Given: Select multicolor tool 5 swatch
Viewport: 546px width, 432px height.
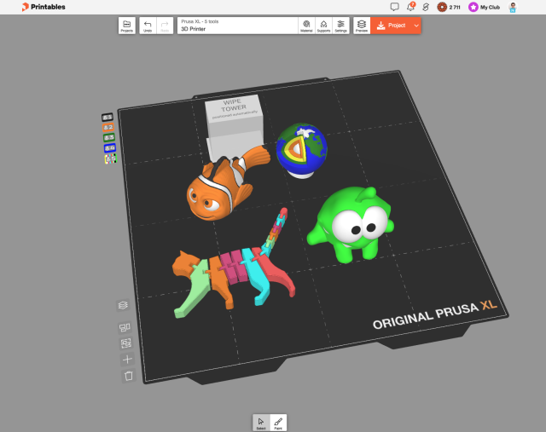Looking at the screenshot, I should click(111, 158).
